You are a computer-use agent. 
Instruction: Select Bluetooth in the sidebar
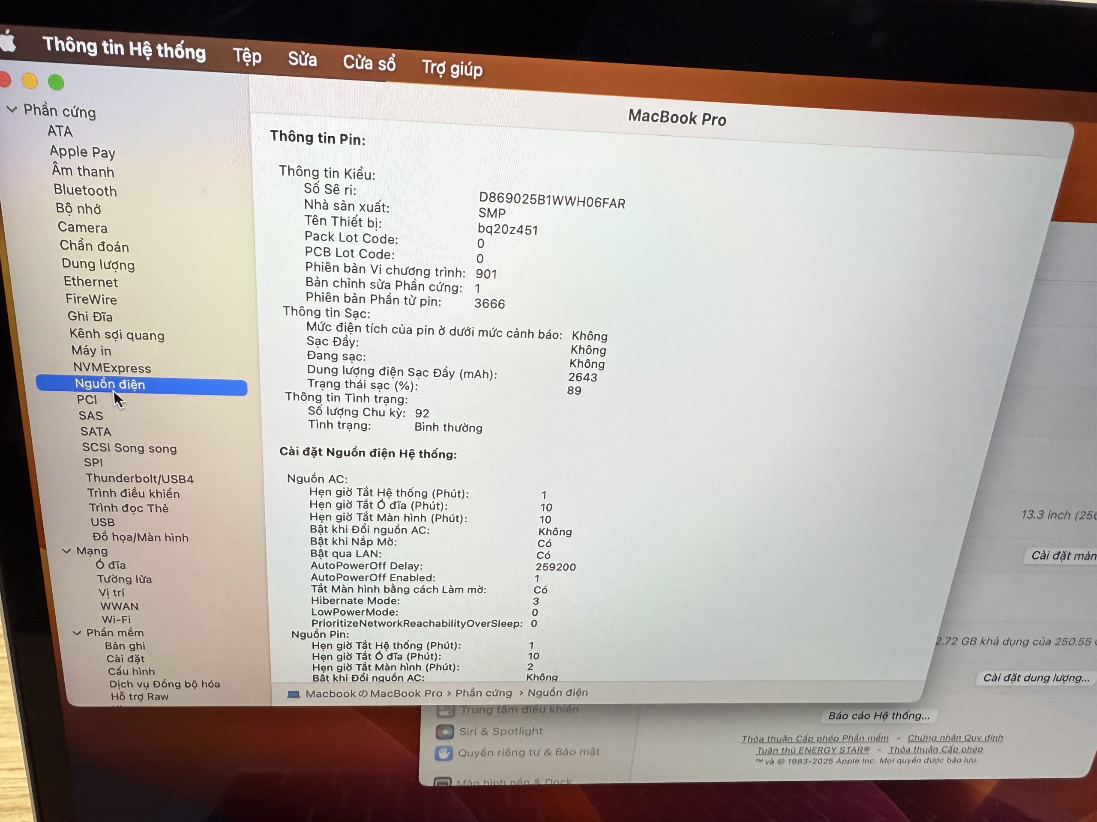coord(85,190)
